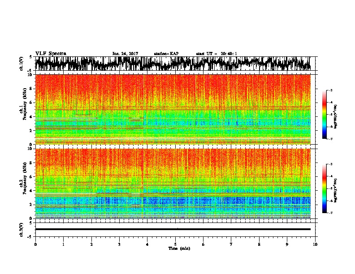Click the "Time (min)" axis label
This screenshot has height=274, width=355.
[179, 248]
